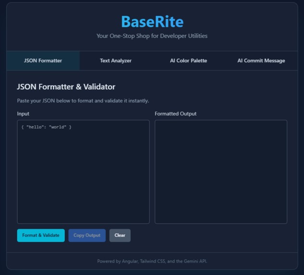
Task: Click the 'Input' field label
Action: tap(23, 114)
